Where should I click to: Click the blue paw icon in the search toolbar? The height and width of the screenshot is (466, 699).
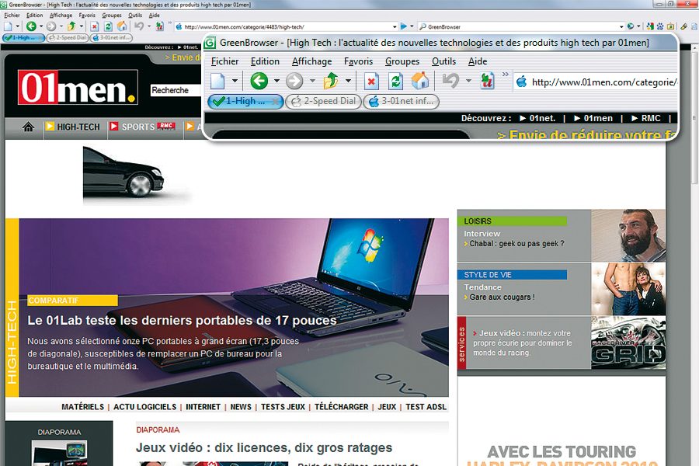pyautogui.click(x=659, y=26)
